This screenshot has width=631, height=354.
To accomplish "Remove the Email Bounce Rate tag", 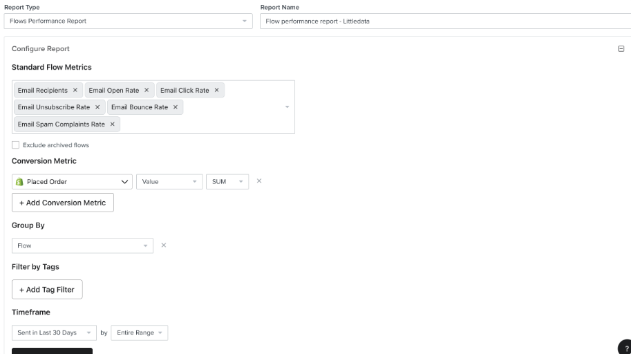I will (x=176, y=107).
